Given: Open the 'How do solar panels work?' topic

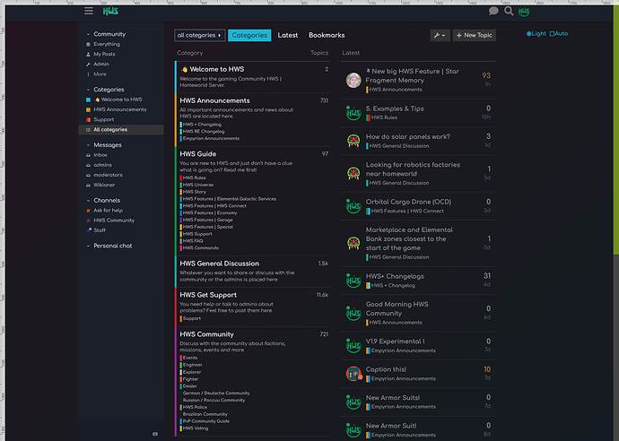Looking at the screenshot, I should 408,137.
